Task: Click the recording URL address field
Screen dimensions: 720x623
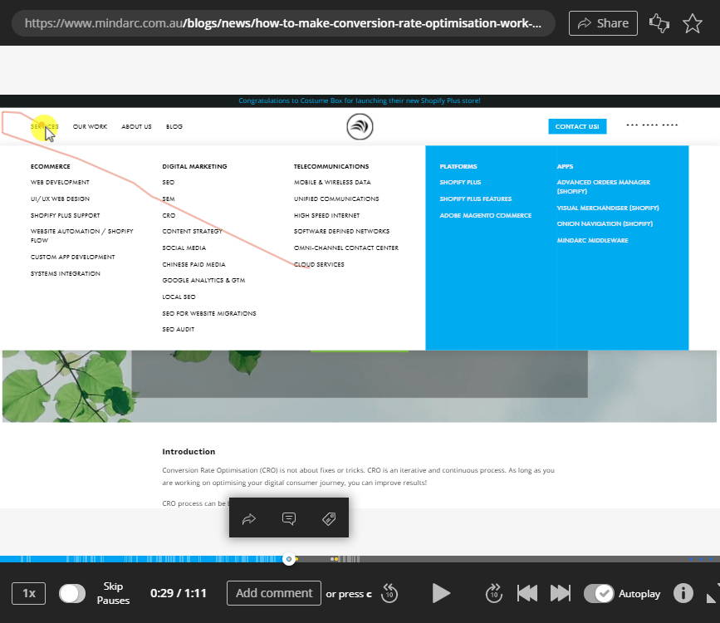Action: tap(283, 23)
